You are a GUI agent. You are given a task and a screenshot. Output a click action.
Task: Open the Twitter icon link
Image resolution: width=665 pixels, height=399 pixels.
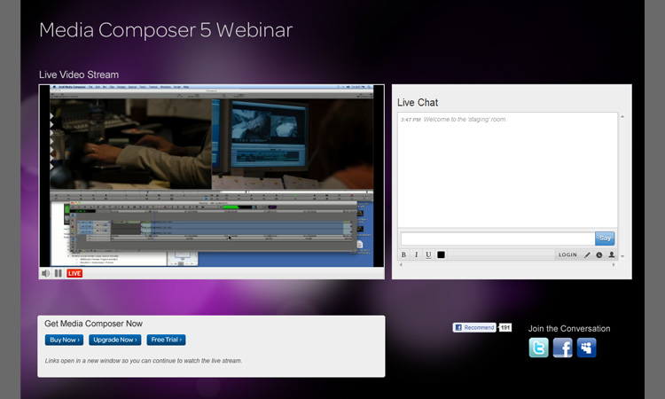click(x=538, y=348)
